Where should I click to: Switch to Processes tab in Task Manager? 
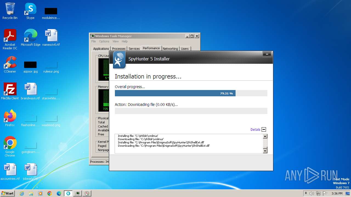tap(119, 49)
